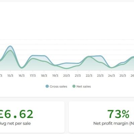Select the 18/3 date axis label
Screen dimensions: 134x134
coord(44,76)
